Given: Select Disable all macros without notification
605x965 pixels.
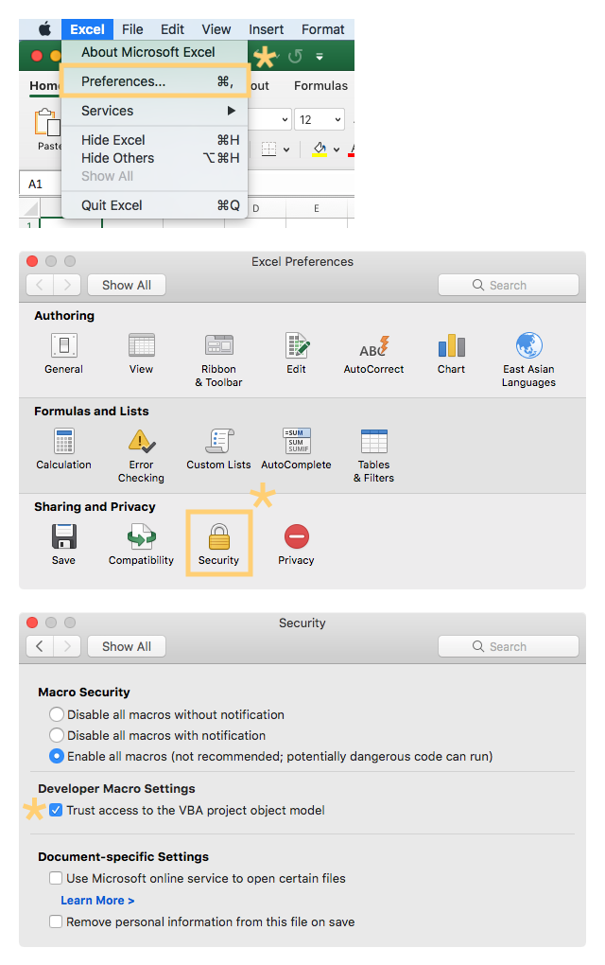Looking at the screenshot, I should coord(57,714).
